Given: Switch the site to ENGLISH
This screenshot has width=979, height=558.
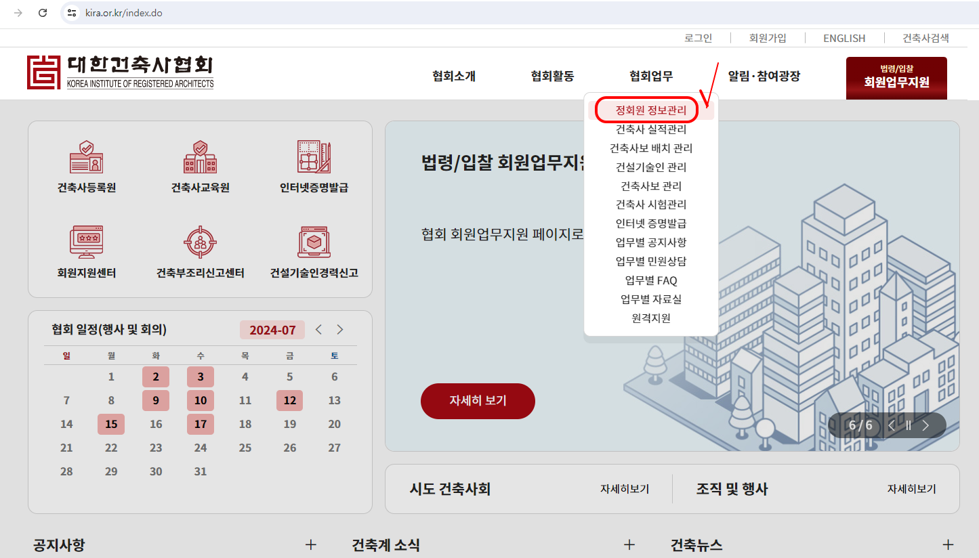Looking at the screenshot, I should point(843,38).
